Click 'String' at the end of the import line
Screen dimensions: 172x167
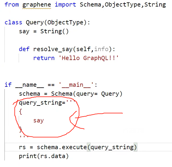[155, 5]
